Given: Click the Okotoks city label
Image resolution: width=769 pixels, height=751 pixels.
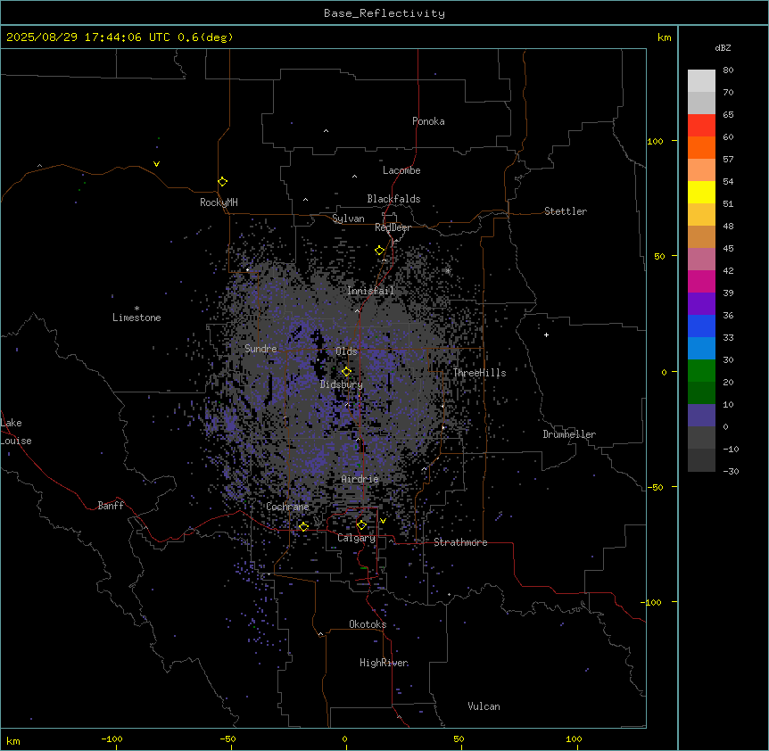Looking at the screenshot, I should pyautogui.click(x=368, y=624).
